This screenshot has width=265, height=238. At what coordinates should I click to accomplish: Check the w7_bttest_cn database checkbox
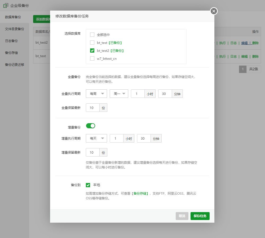point(92,58)
